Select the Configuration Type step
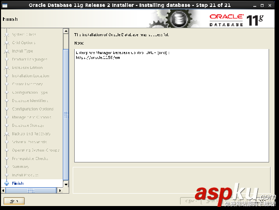 (x=30, y=92)
